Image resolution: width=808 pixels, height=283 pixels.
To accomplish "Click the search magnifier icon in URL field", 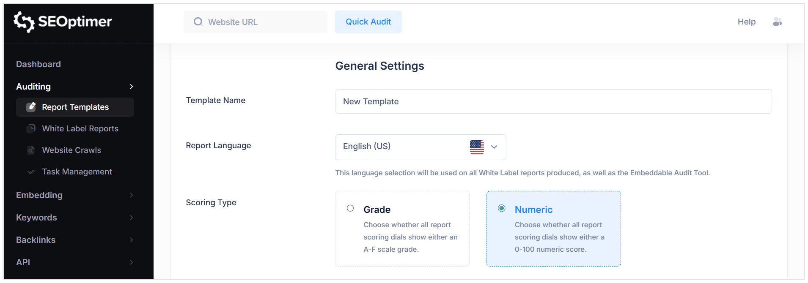I will click(x=198, y=22).
